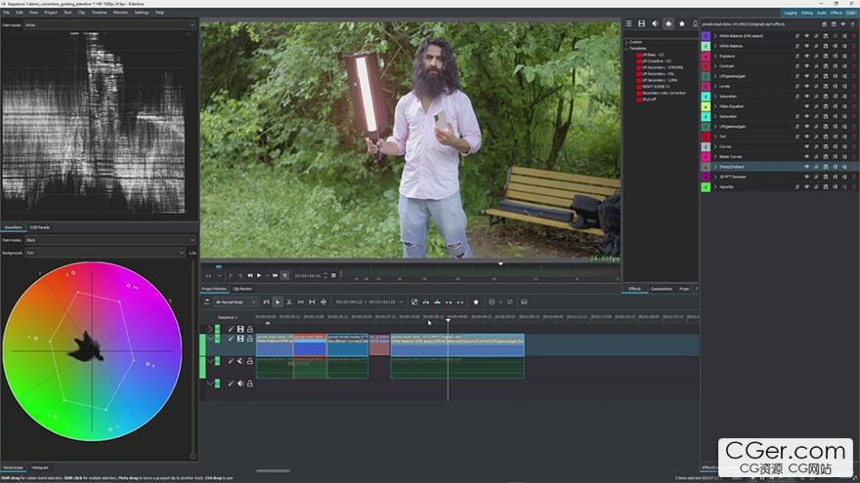860x483 pixels.
Task: Click the overwrite clip zone icon
Action: coord(437,302)
